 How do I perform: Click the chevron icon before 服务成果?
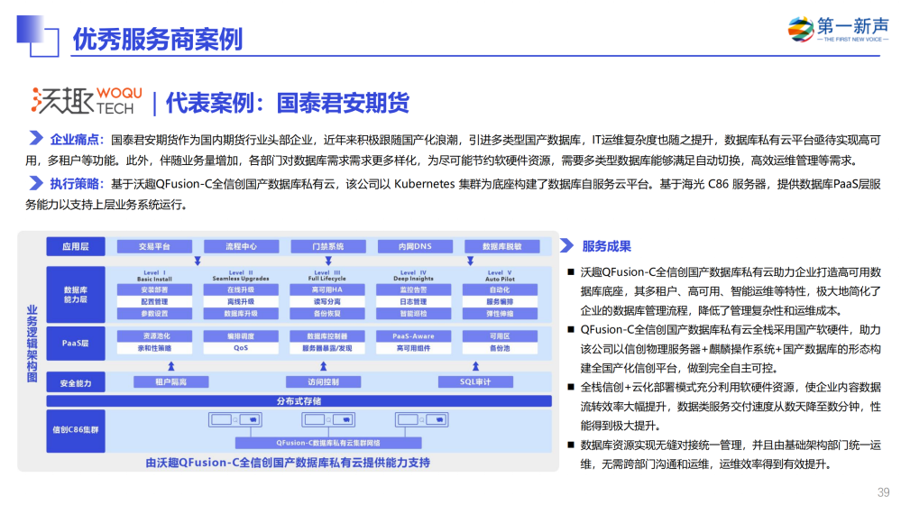[566, 246]
